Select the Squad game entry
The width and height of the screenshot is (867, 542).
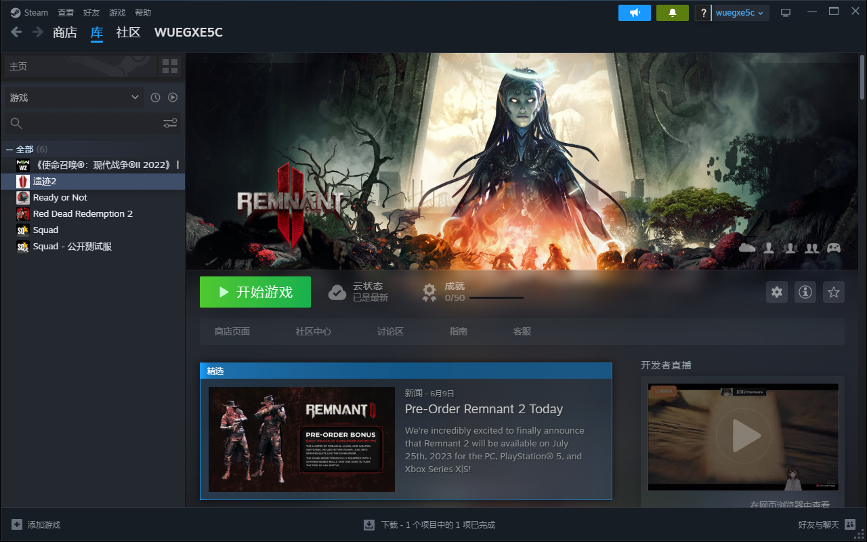point(93,230)
